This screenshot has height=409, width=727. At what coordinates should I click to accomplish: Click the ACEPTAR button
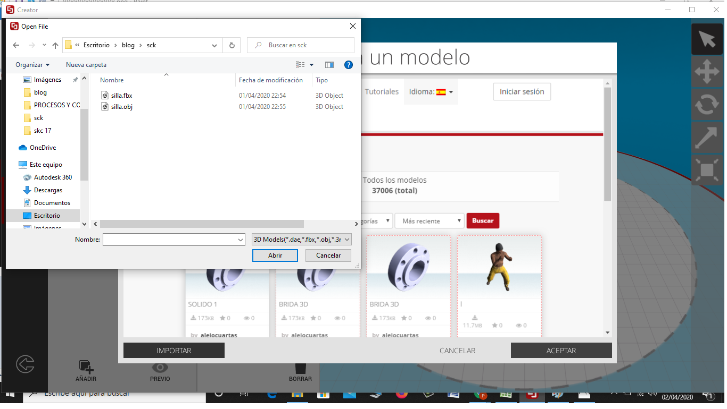tap(561, 351)
